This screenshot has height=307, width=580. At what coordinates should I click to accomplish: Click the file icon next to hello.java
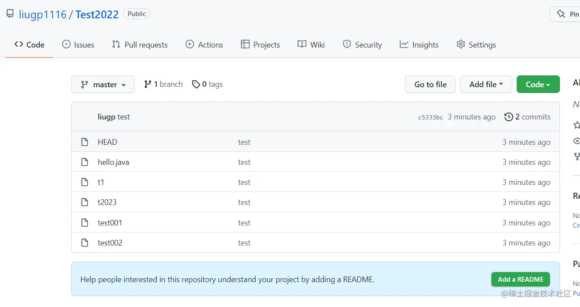(85, 162)
